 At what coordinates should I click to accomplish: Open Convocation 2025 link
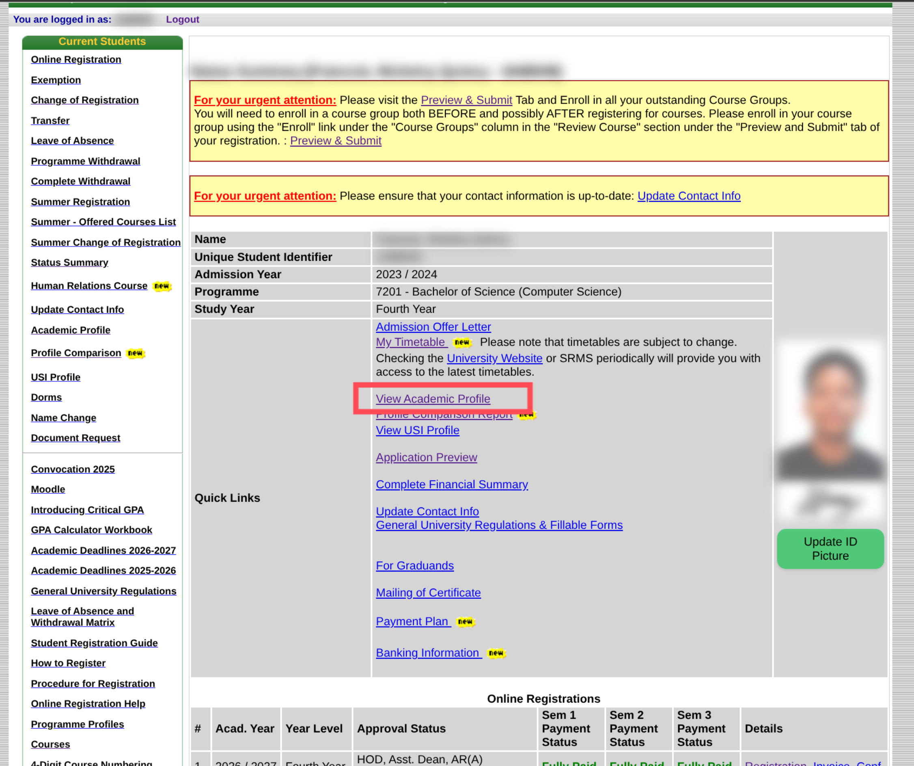click(73, 469)
